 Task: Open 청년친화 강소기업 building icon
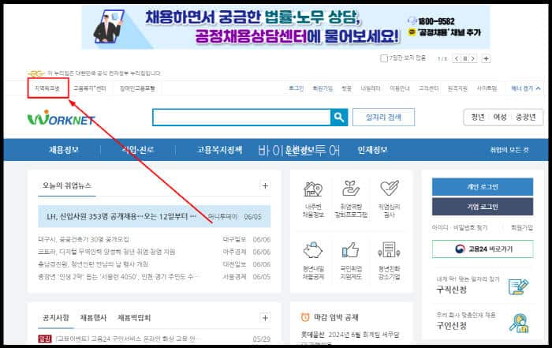[389, 249]
